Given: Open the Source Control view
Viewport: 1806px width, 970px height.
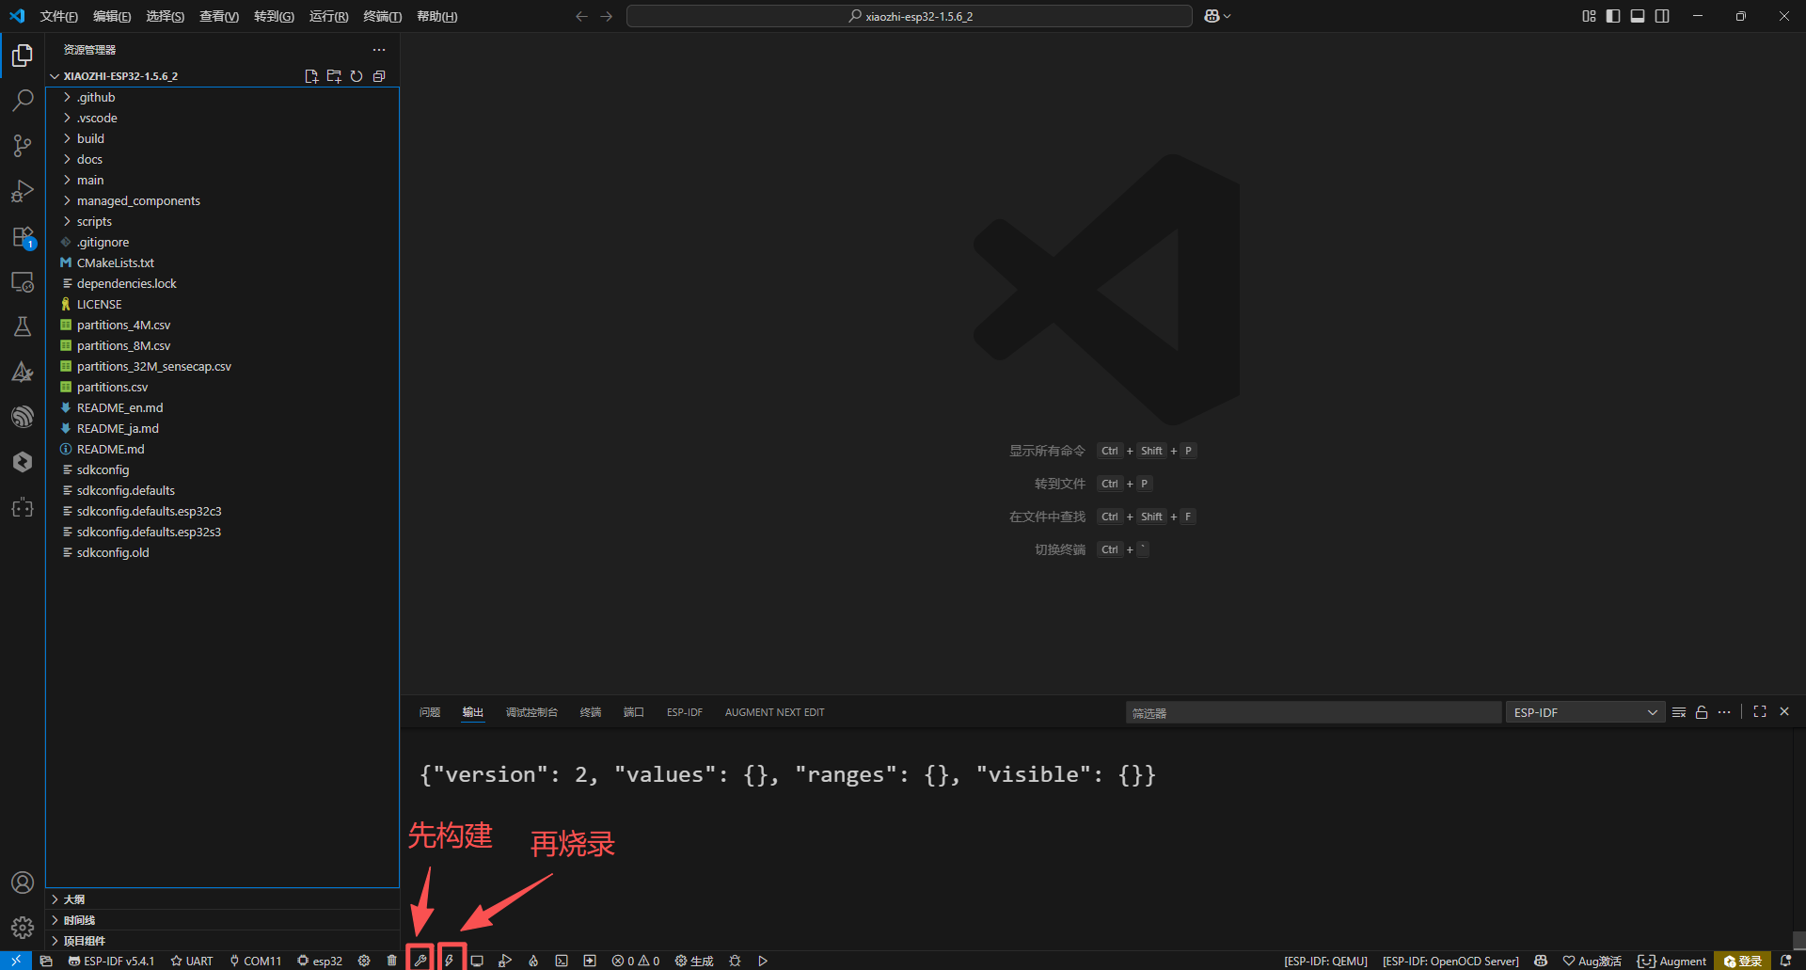Looking at the screenshot, I should coord(23,146).
